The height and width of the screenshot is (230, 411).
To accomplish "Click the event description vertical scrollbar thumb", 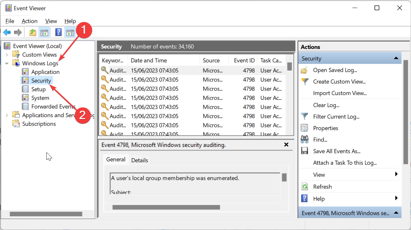I will point(284,178).
